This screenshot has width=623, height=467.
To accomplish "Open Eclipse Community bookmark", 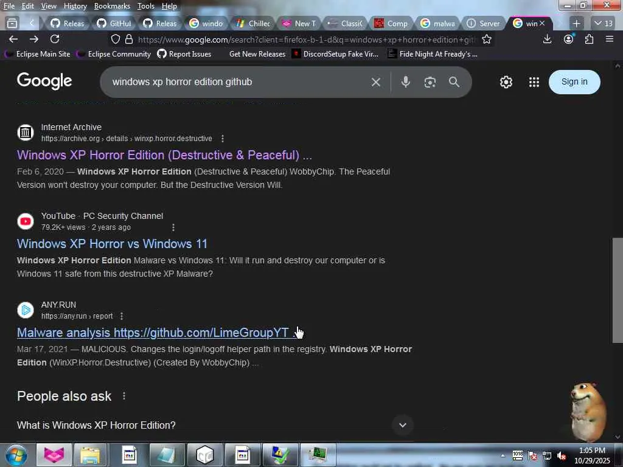I will [x=114, y=54].
